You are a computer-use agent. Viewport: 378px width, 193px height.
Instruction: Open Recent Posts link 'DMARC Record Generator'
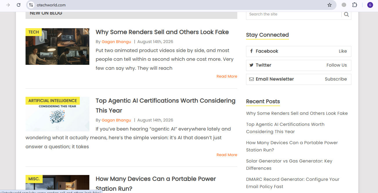pos(293,183)
